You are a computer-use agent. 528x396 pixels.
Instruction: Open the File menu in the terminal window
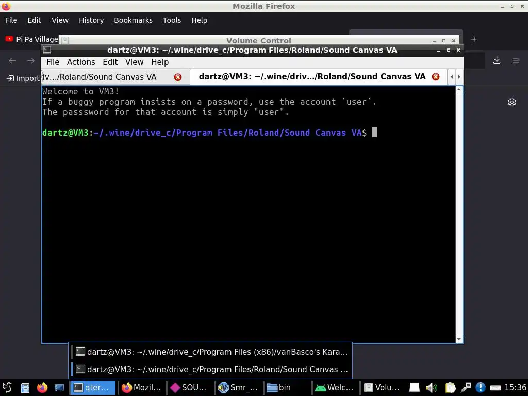(x=53, y=62)
